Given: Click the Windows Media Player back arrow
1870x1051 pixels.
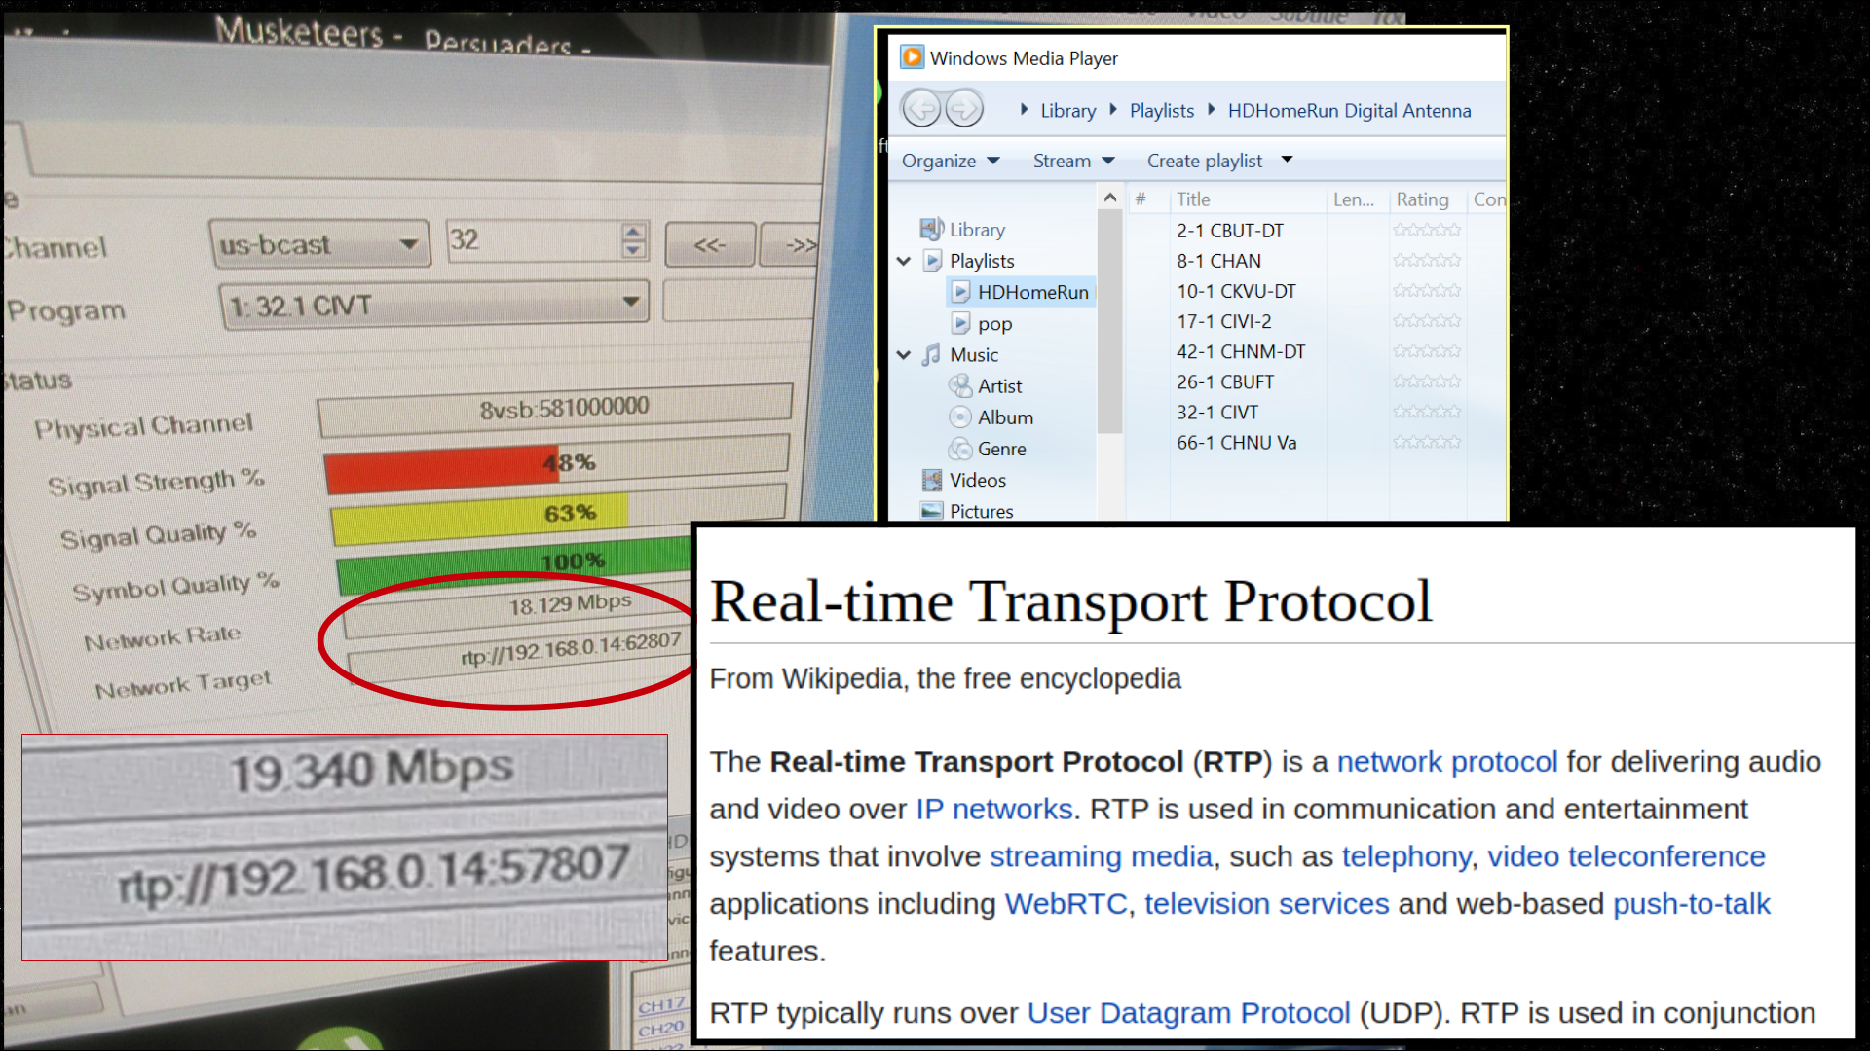Looking at the screenshot, I should (920, 108).
